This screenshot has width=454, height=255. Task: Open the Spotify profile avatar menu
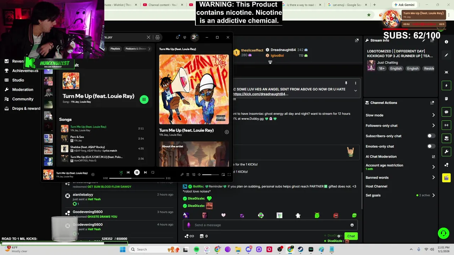(194, 37)
